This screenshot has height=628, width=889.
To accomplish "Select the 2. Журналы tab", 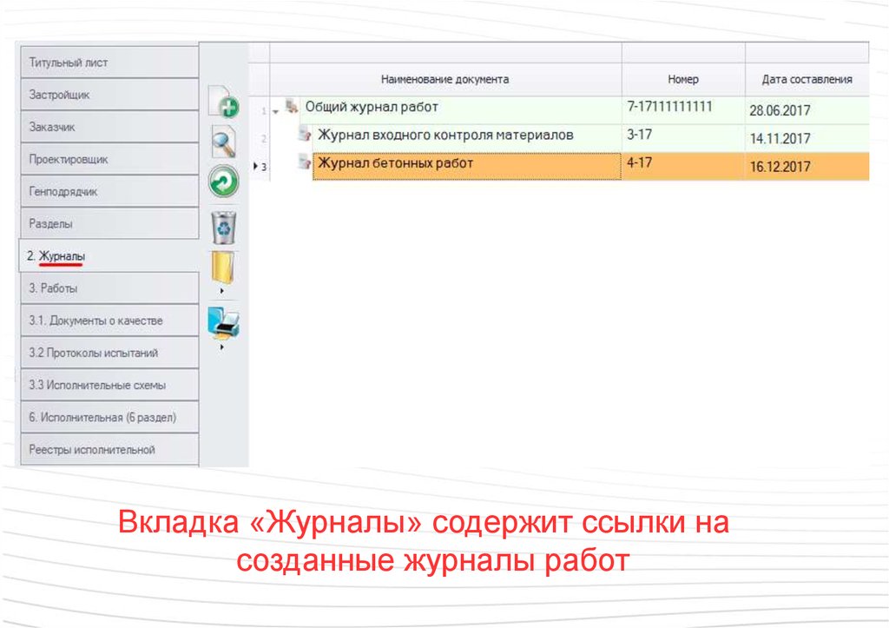I will click(x=109, y=256).
